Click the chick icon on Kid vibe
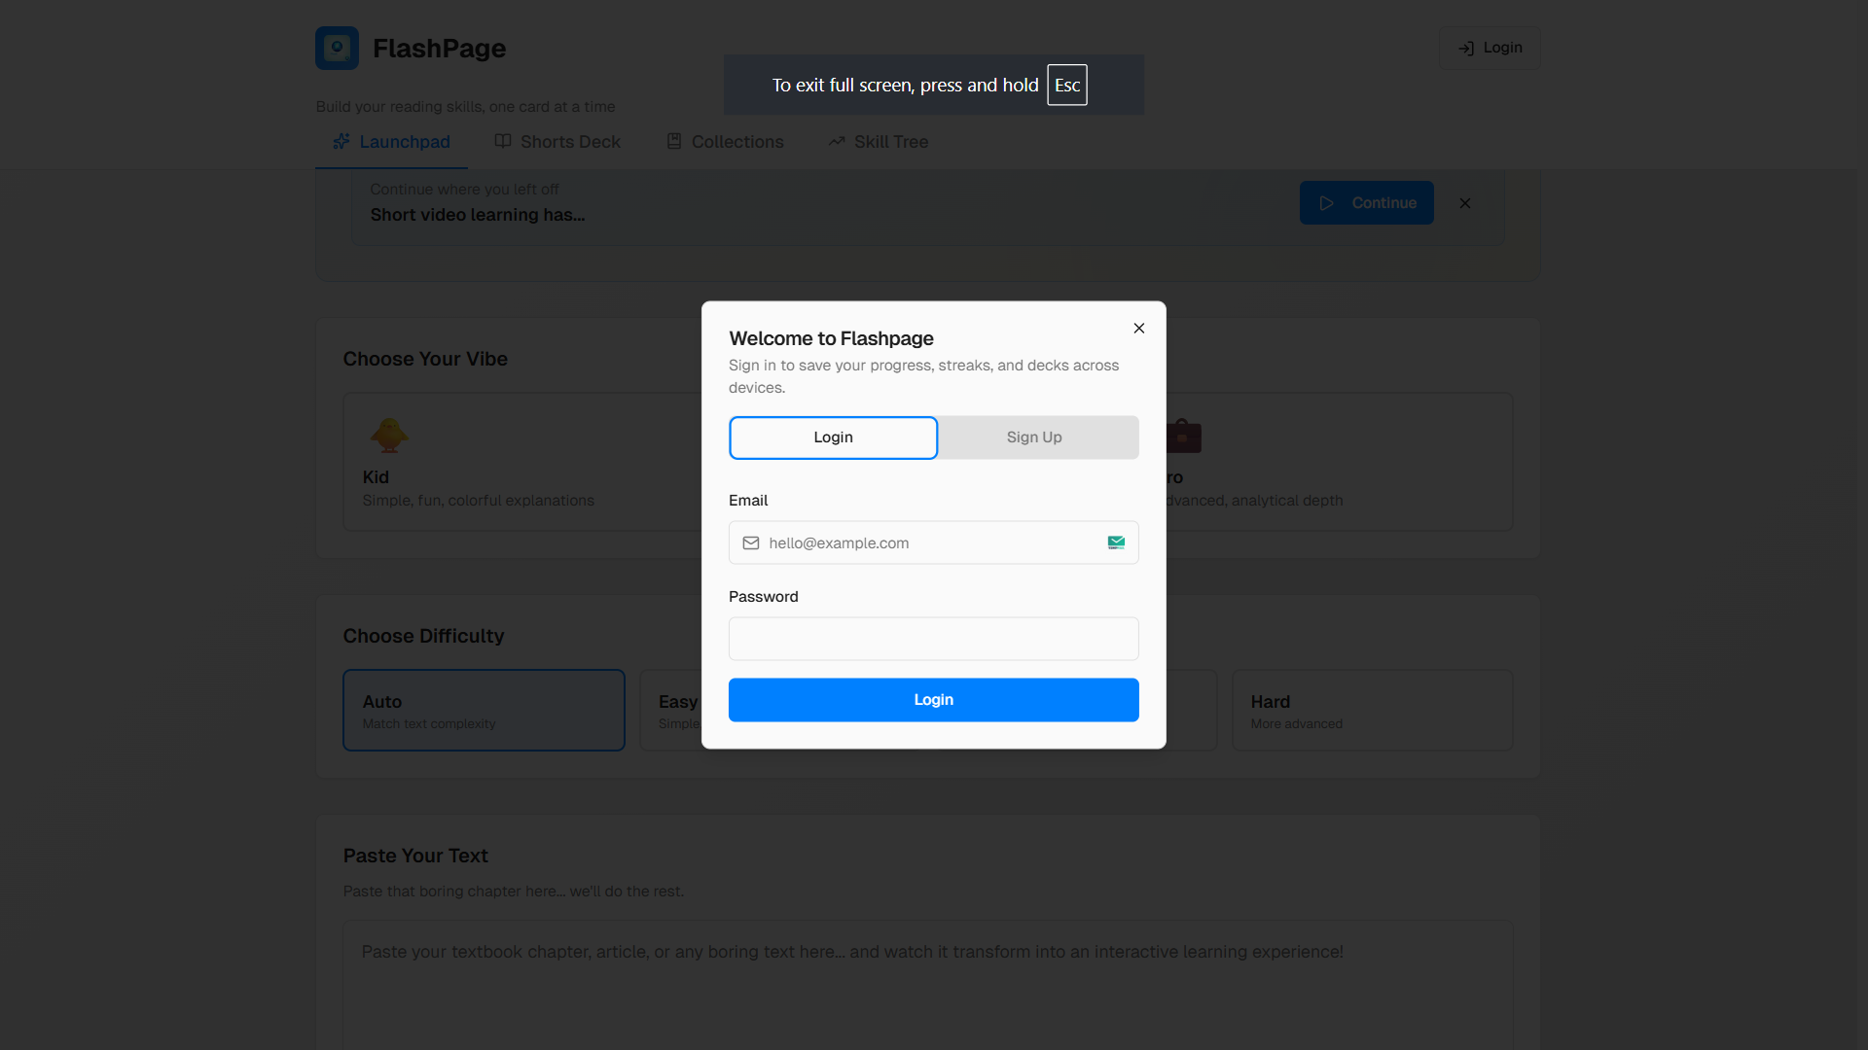The height and width of the screenshot is (1050, 1868). coord(389,436)
